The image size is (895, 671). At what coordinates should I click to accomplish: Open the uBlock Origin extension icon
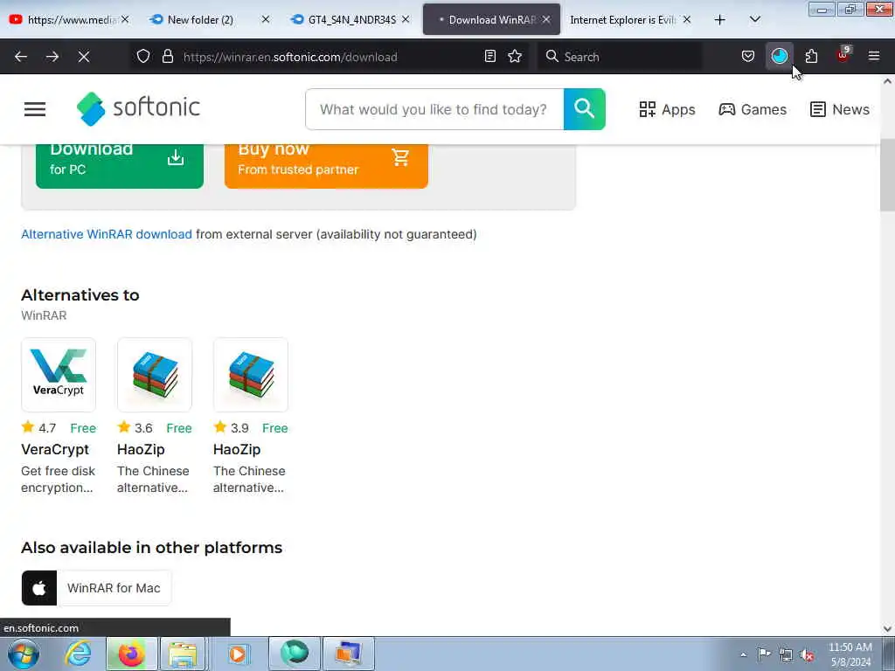tap(843, 55)
